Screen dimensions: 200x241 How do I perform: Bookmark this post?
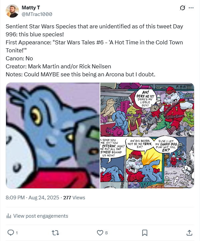pos(145,232)
